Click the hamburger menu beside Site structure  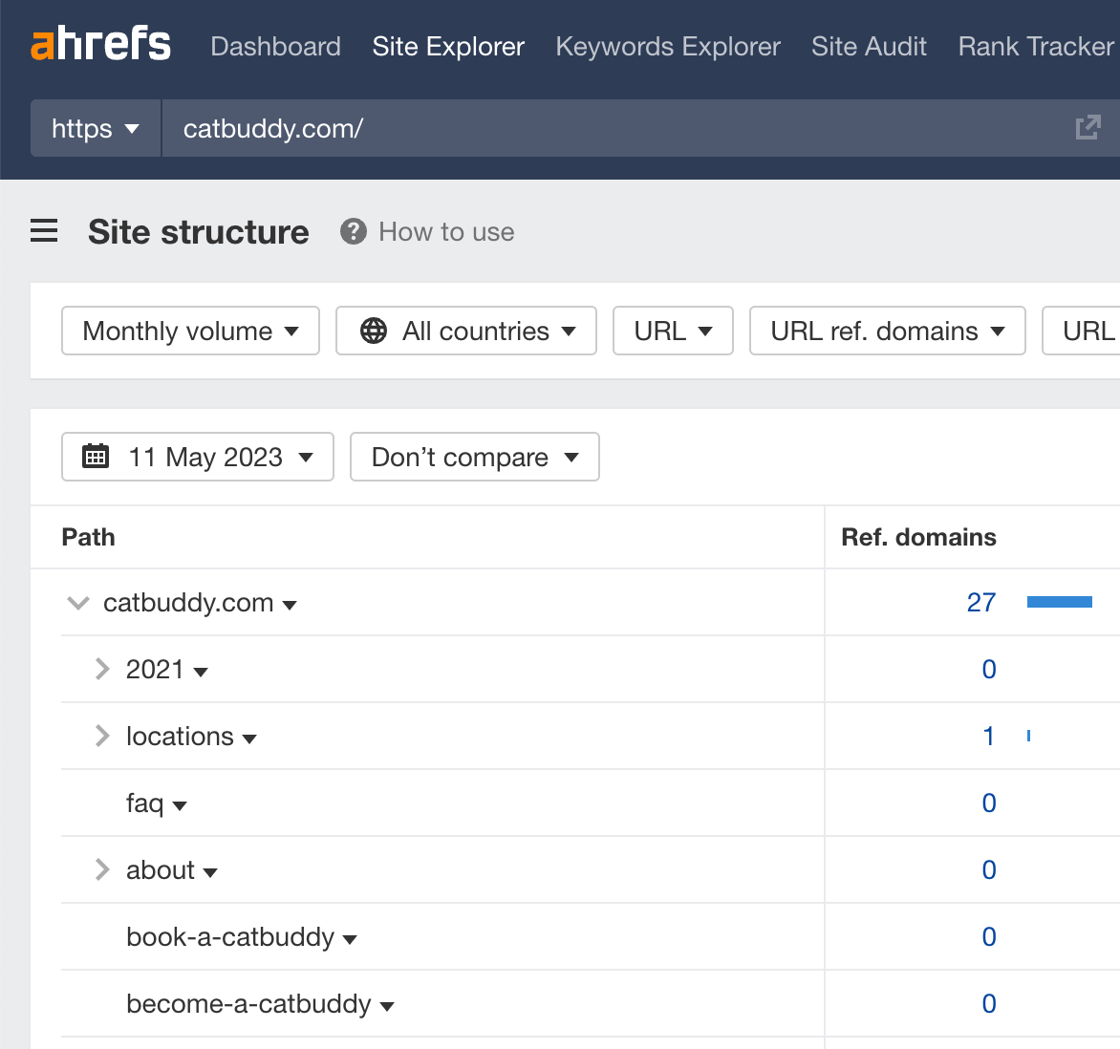pyautogui.click(x=44, y=231)
